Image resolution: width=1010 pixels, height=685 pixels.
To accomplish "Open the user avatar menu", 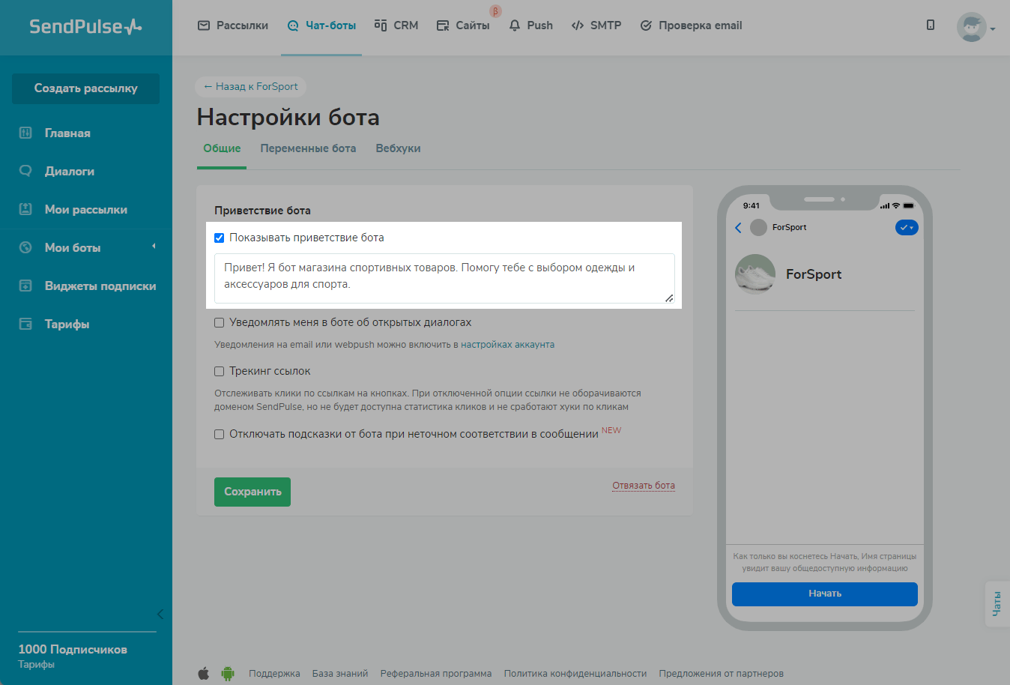I will tap(975, 28).
